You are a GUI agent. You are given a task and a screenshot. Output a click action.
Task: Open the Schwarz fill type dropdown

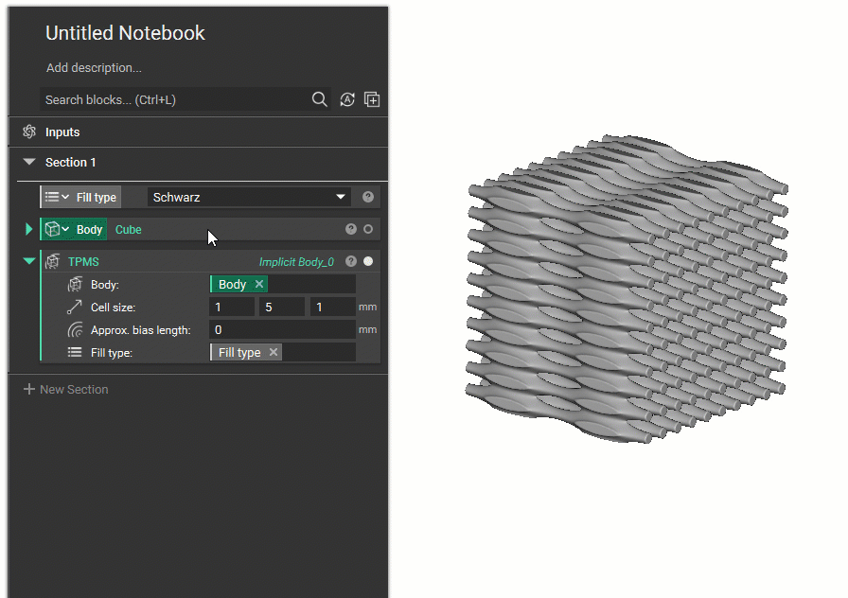[249, 198]
